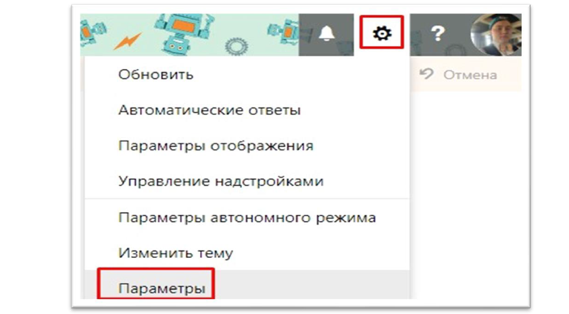569x314 pixels.
Task: Open the user profile photo menu
Action: (496, 35)
